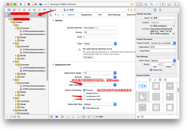This screenshot has width=188, height=131.
Task: Enable Landscape Right orientation checkbox
Action: [84, 99]
